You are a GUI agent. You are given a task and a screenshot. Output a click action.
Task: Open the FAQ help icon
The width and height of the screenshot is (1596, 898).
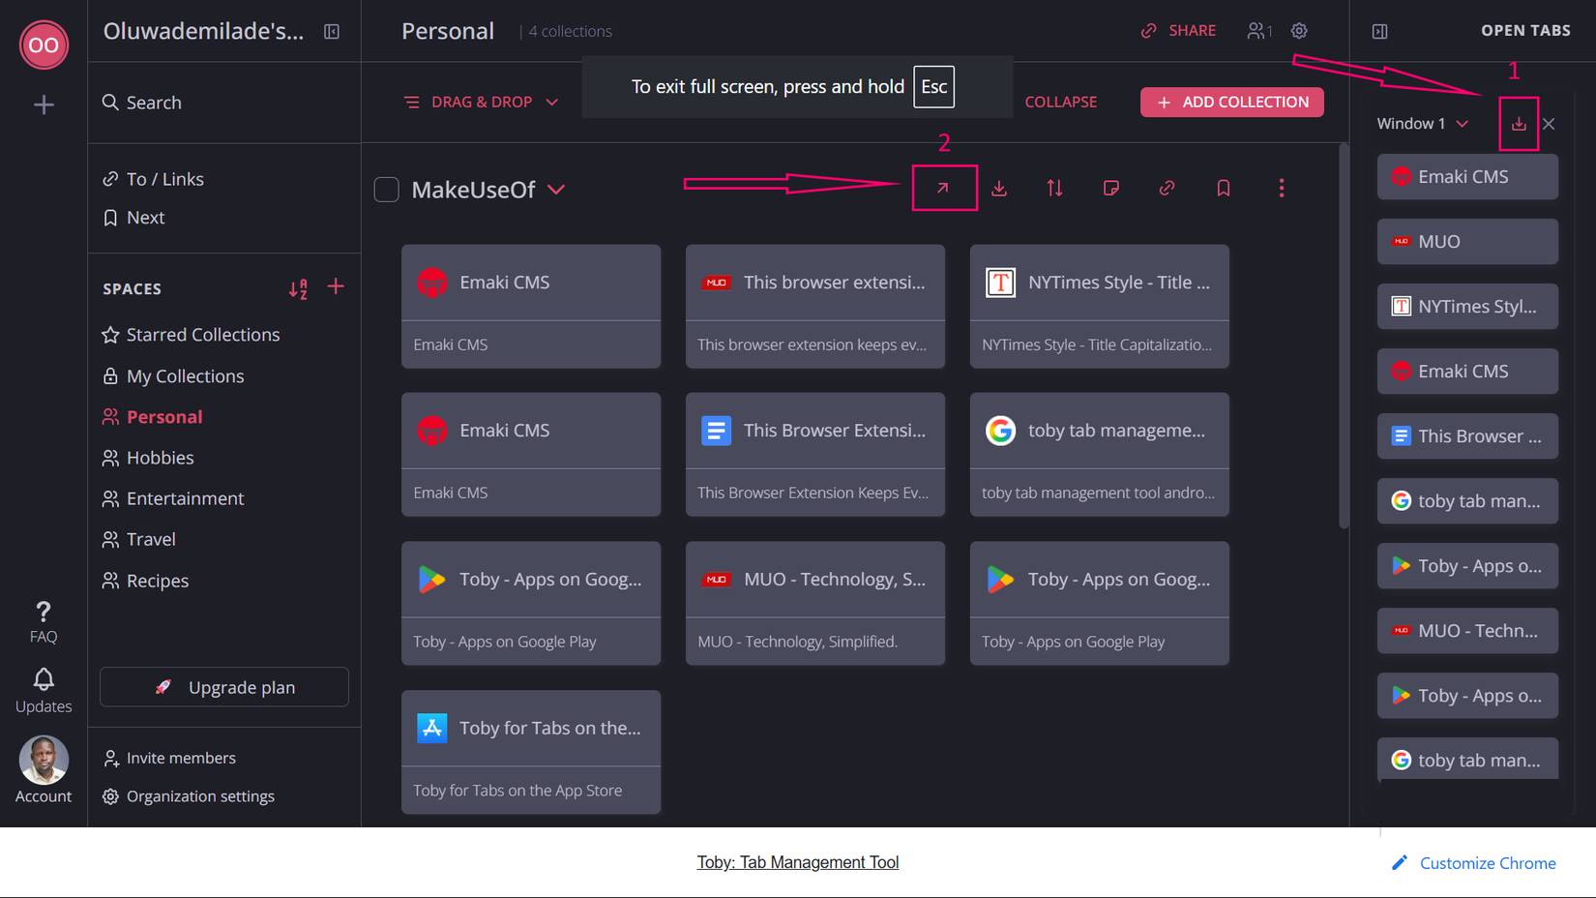[44, 621]
